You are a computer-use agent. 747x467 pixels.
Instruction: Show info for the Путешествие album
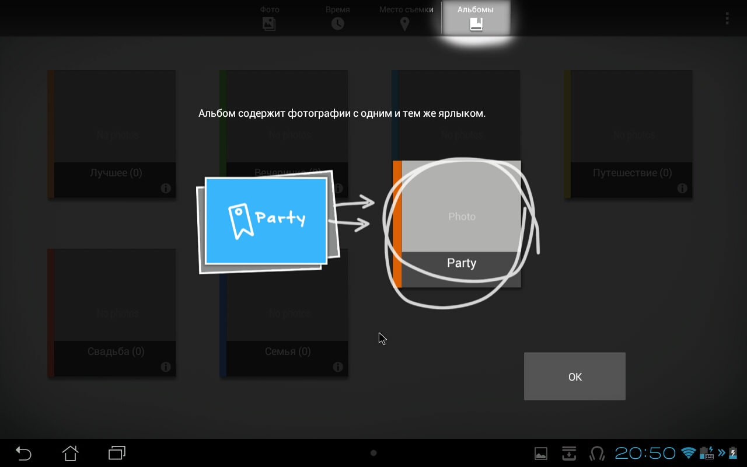coord(682,189)
